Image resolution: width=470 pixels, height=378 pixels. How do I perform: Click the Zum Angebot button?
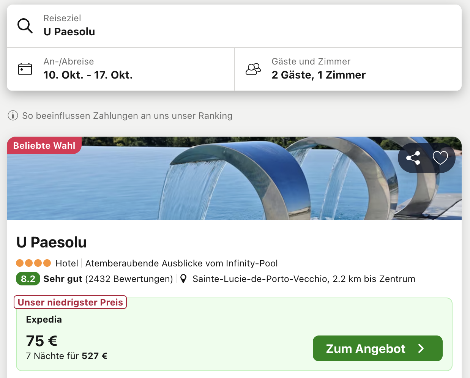click(x=377, y=348)
